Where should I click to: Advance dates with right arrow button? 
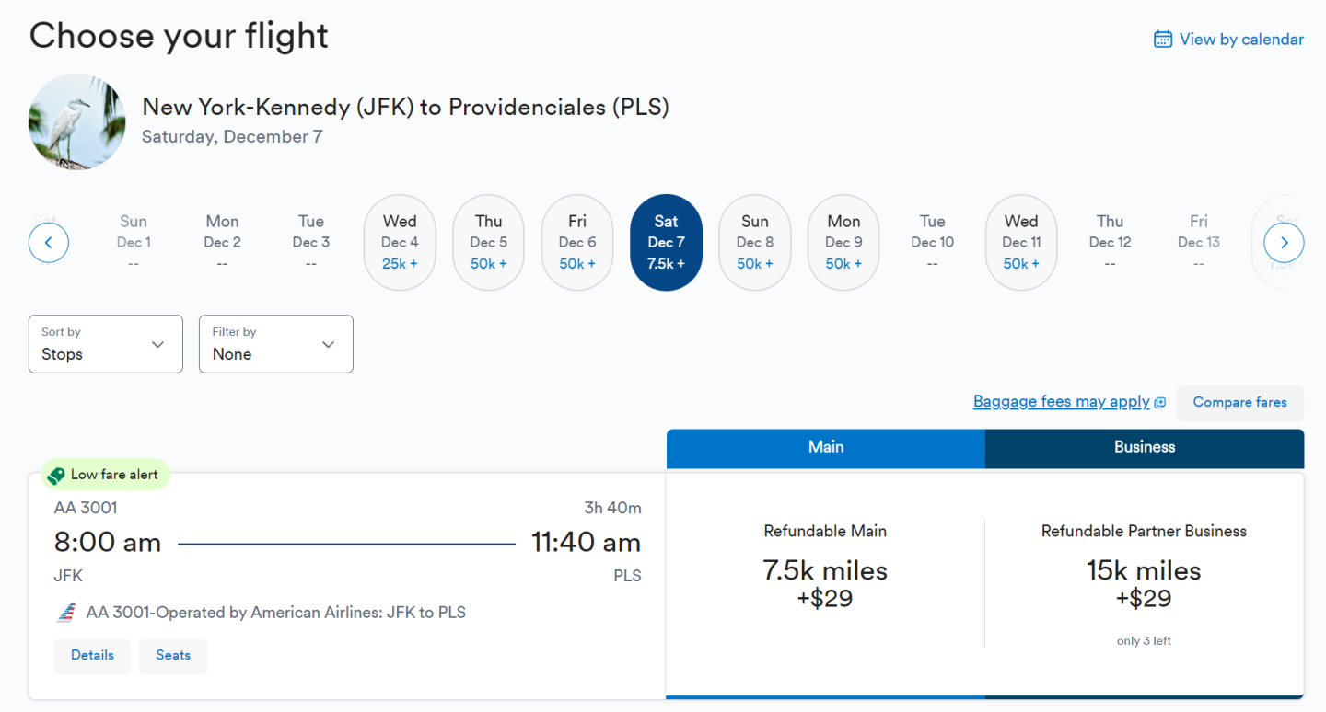pyautogui.click(x=1284, y=244)
